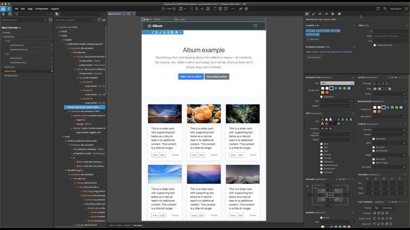Open the Components menu

pos(42,8)
